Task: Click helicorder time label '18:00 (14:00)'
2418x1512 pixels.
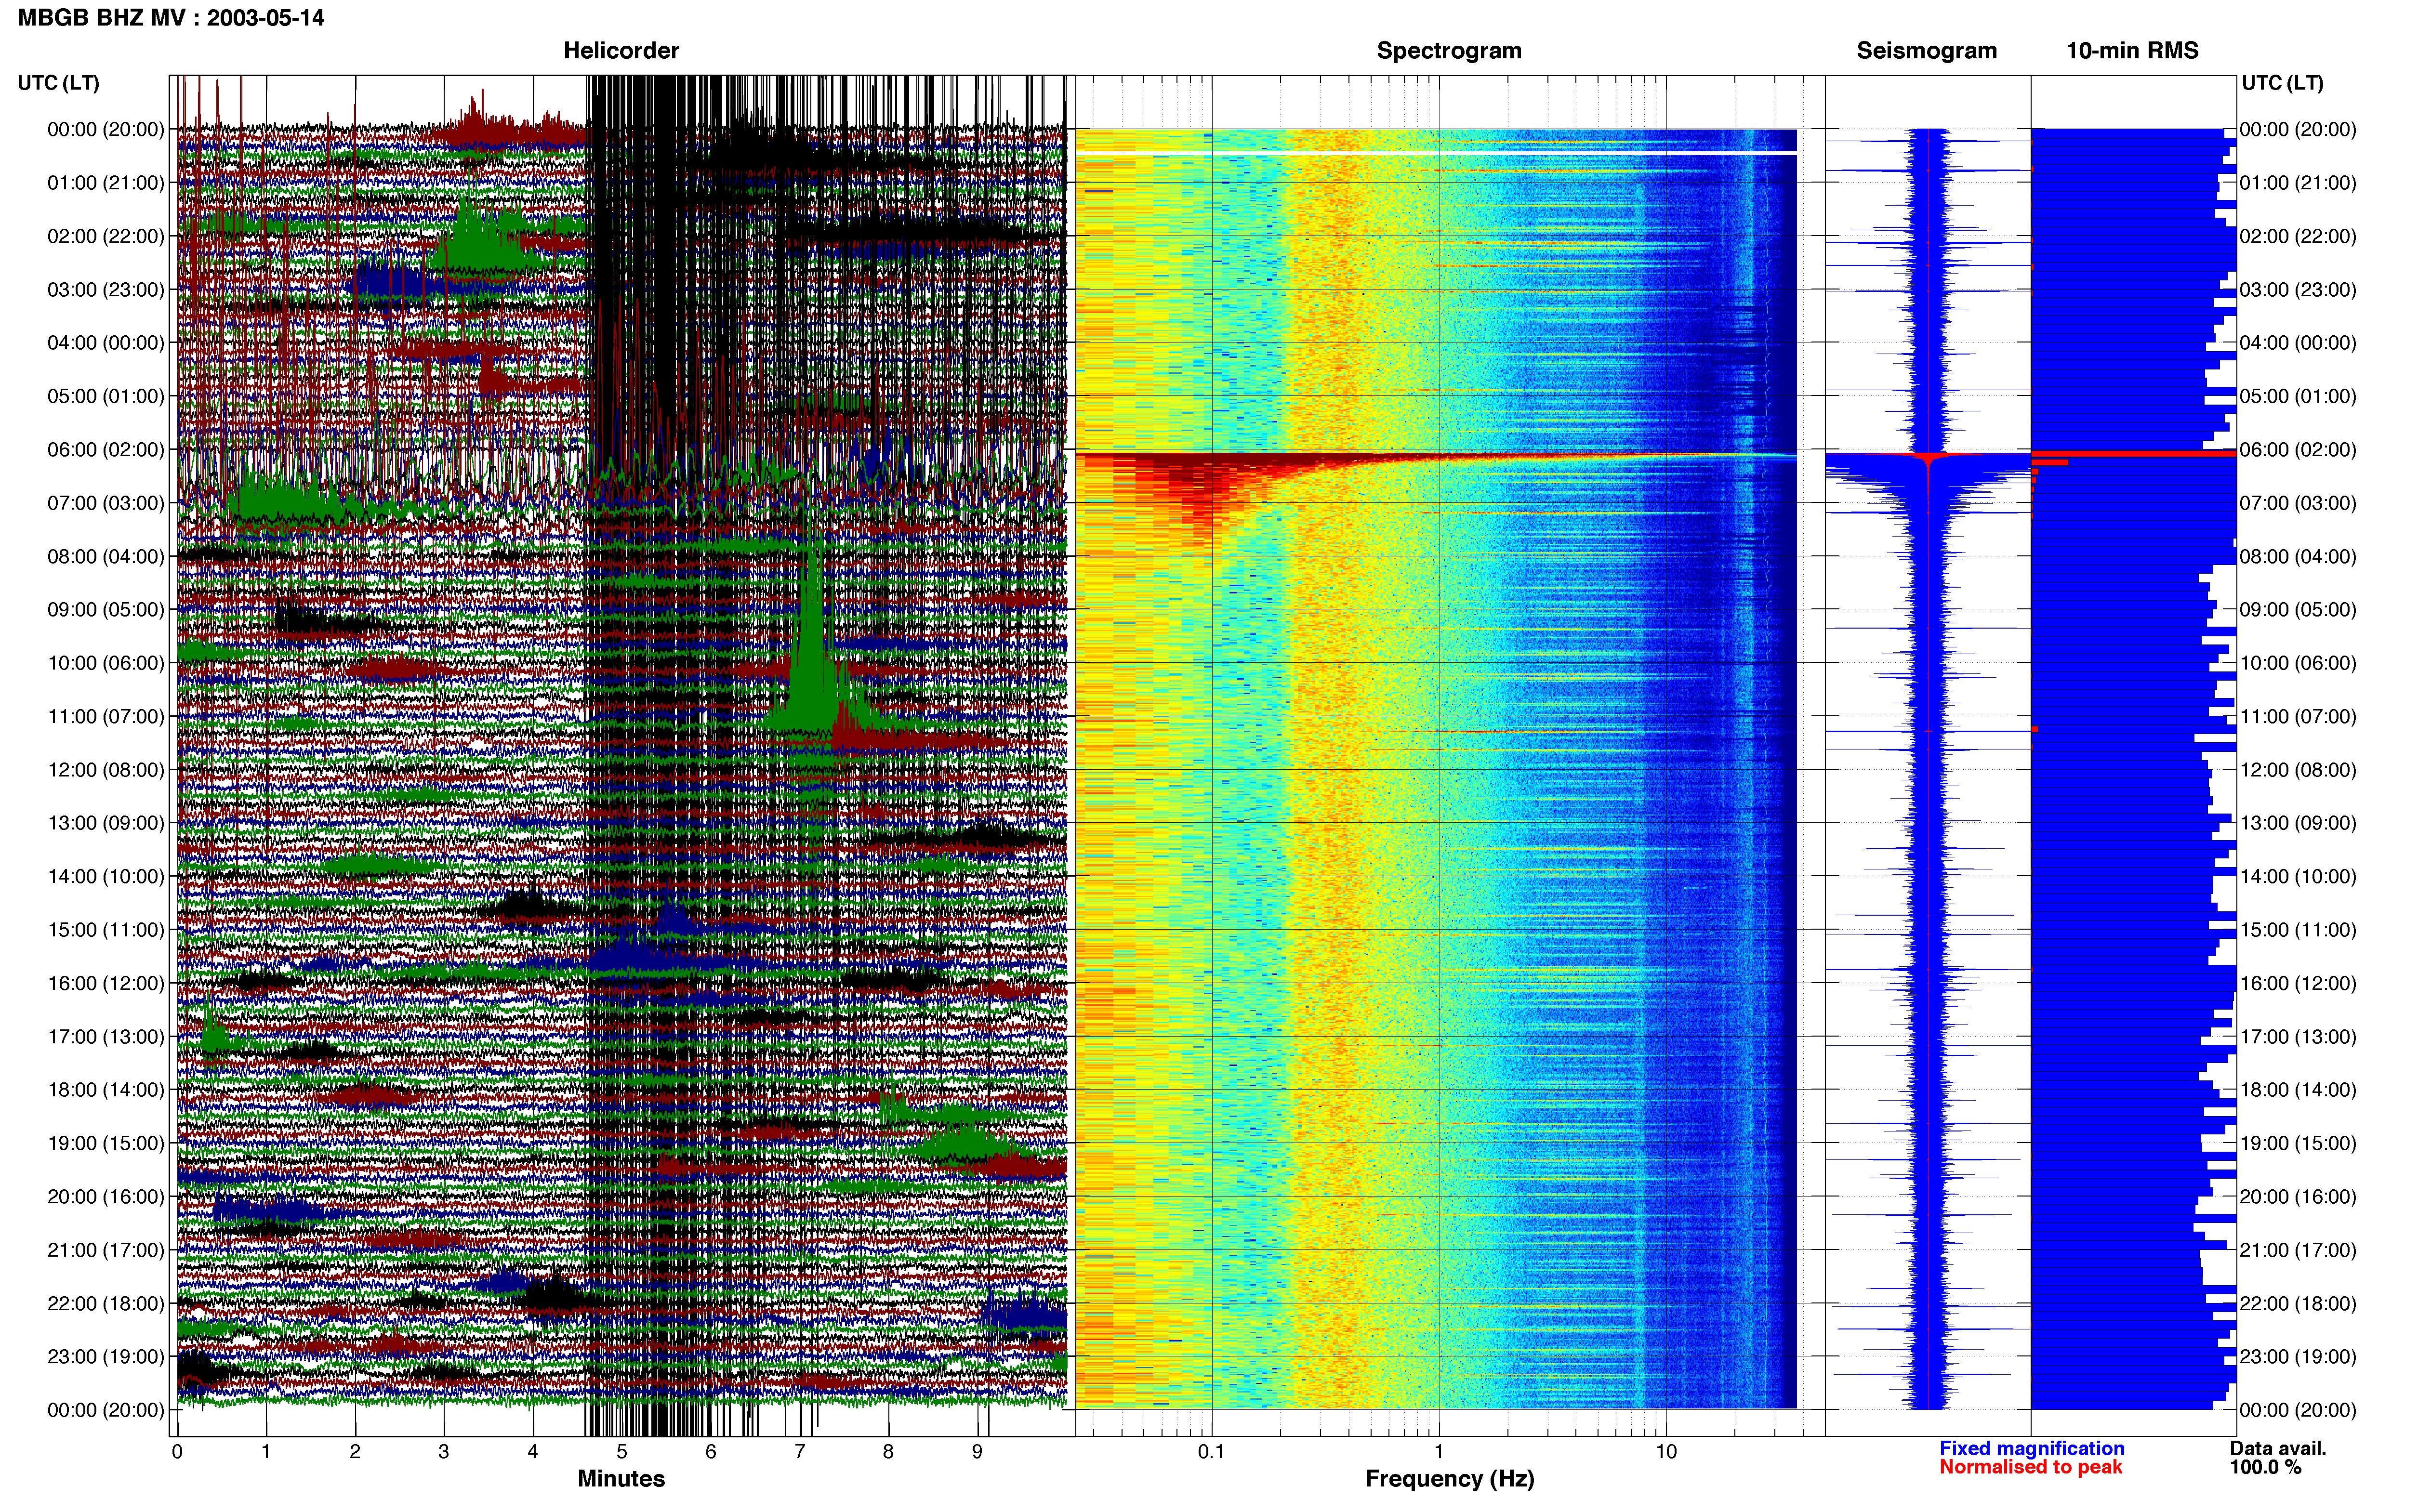Action: 106,1090
